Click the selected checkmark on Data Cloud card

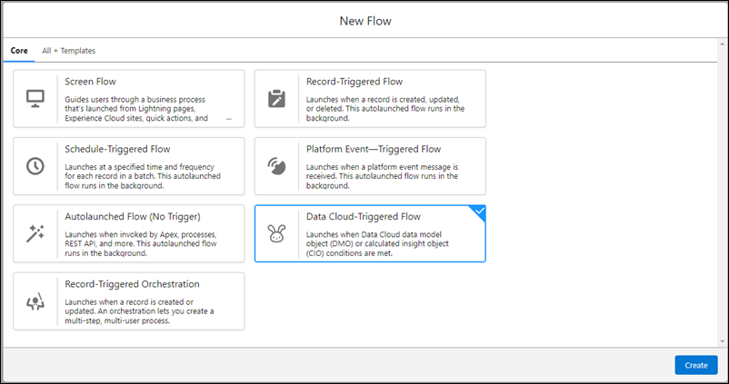479,212
